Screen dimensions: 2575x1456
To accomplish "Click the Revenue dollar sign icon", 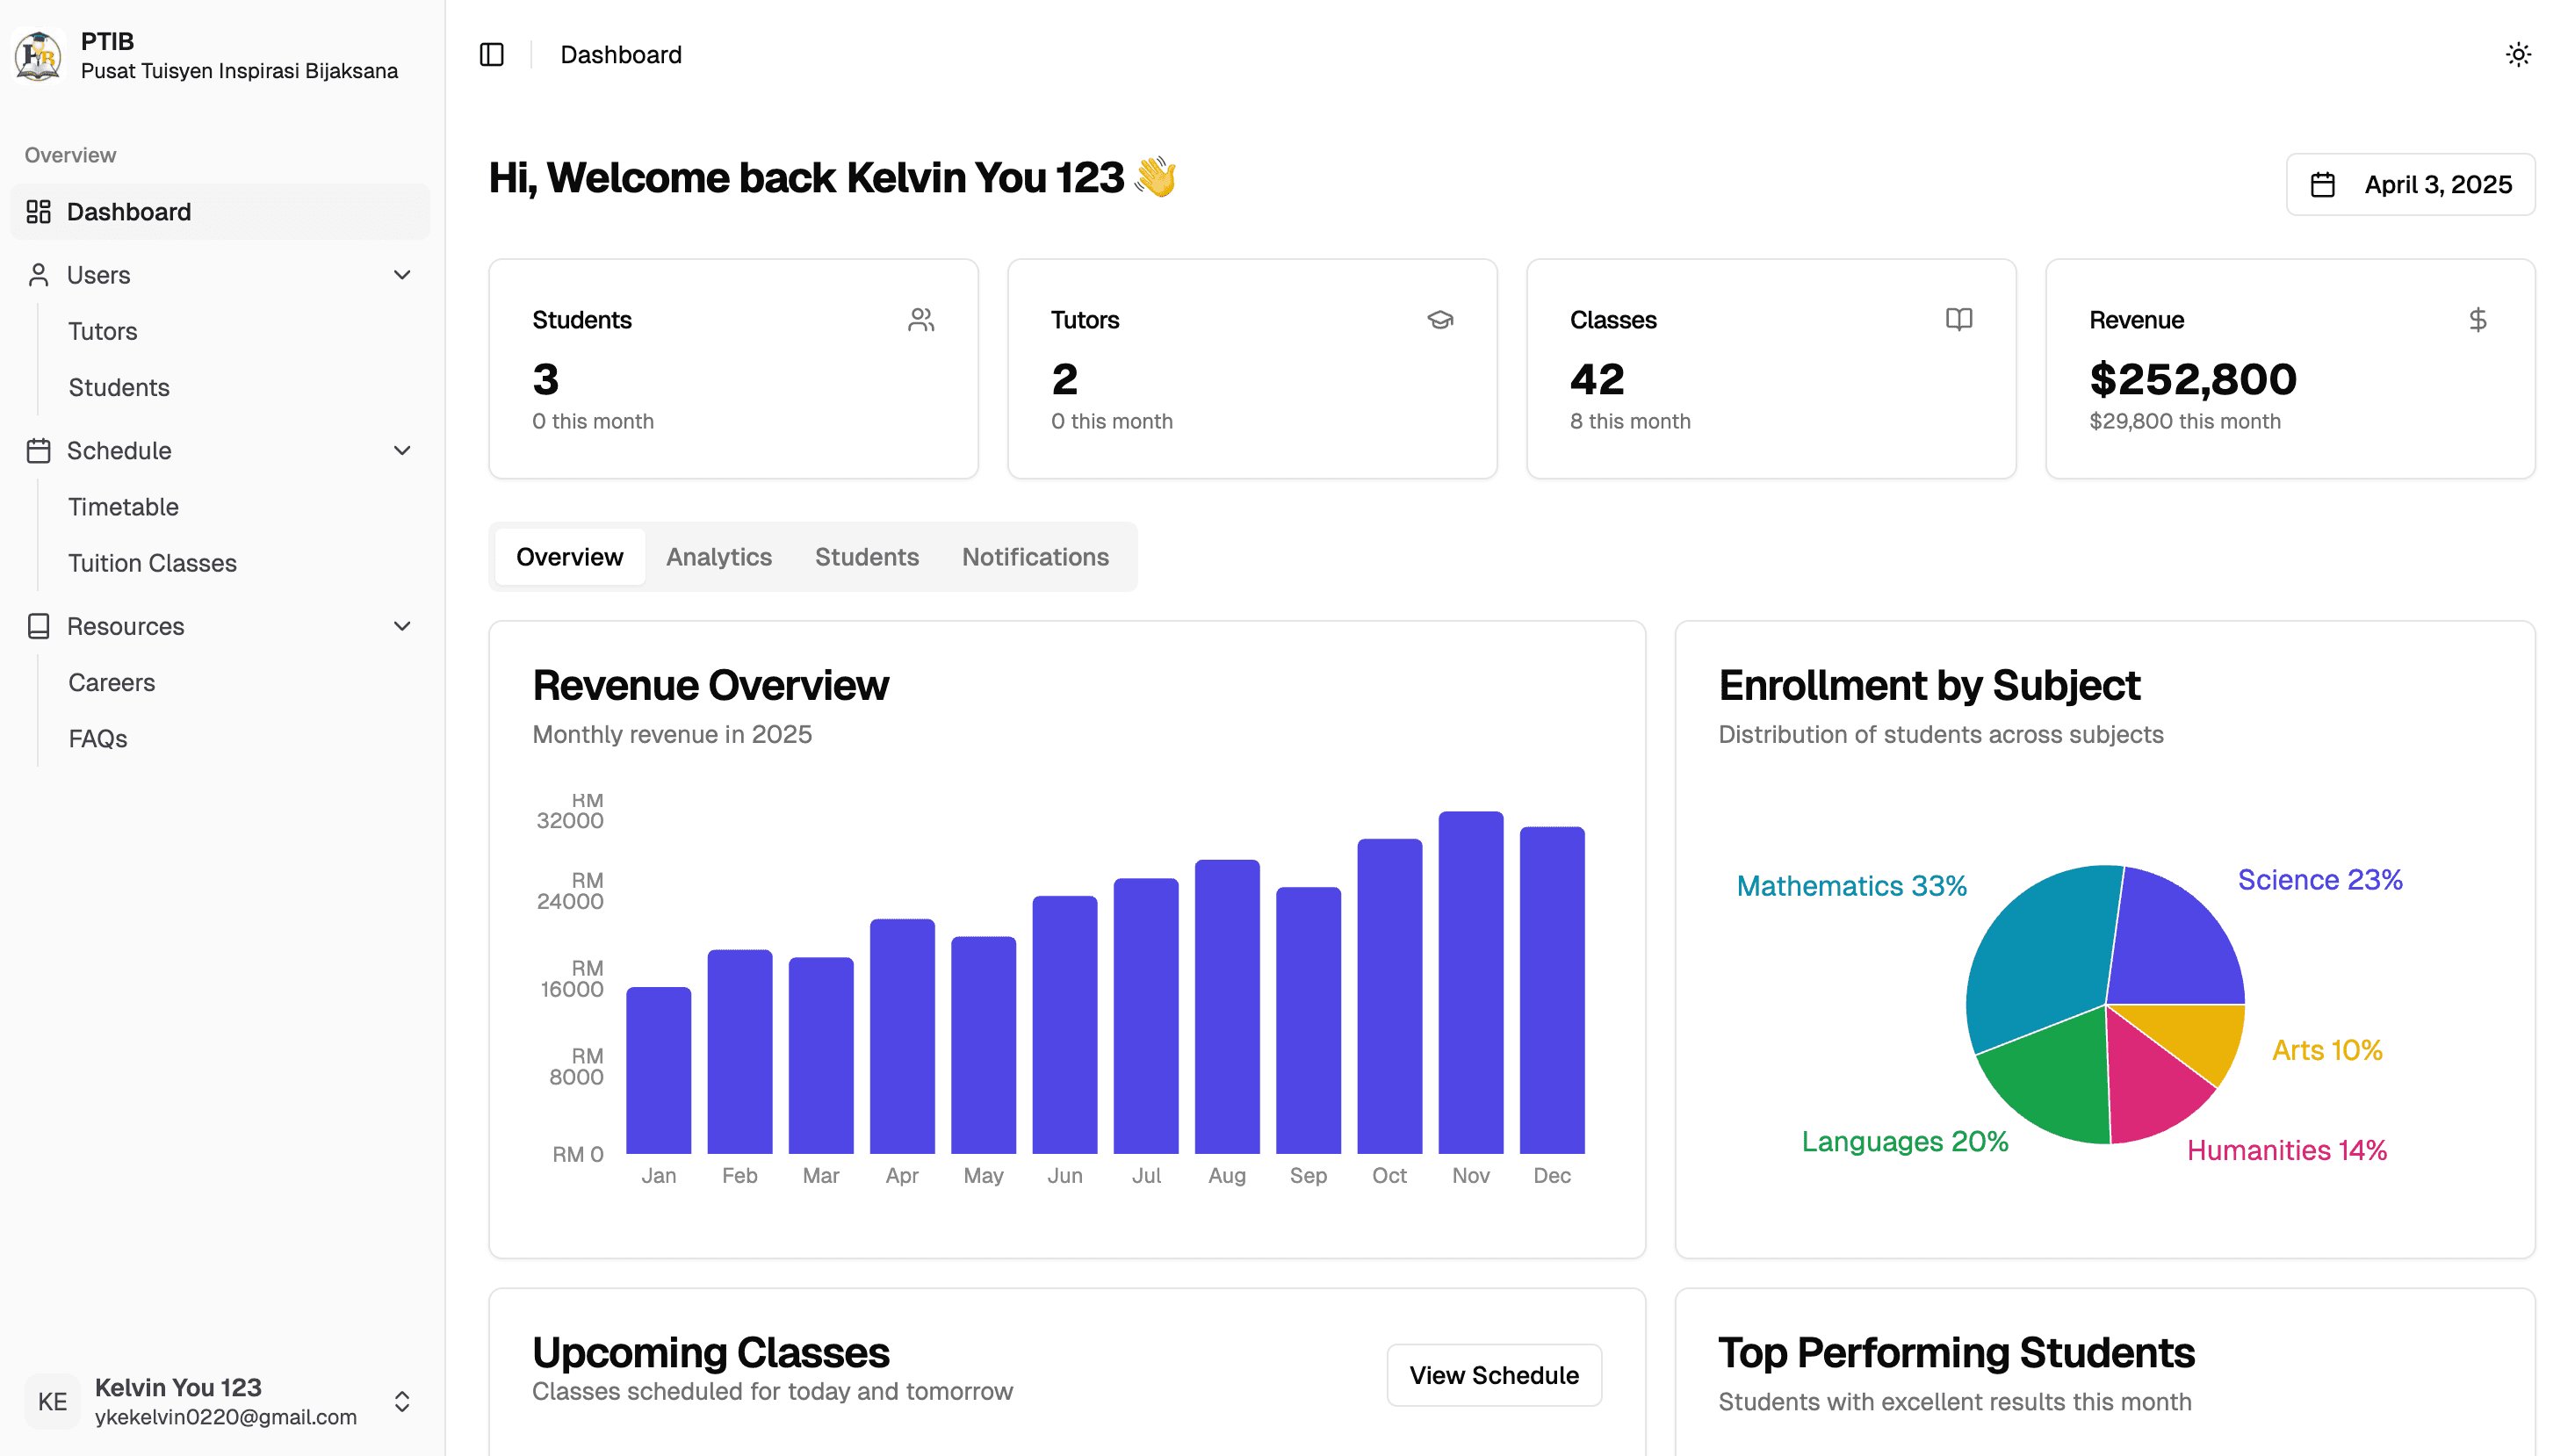I will point(2477,320).
